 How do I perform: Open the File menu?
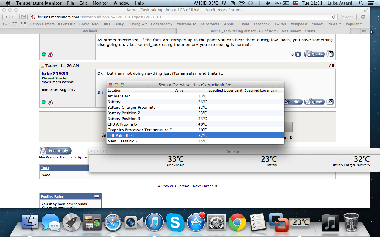tap(70, 3)
